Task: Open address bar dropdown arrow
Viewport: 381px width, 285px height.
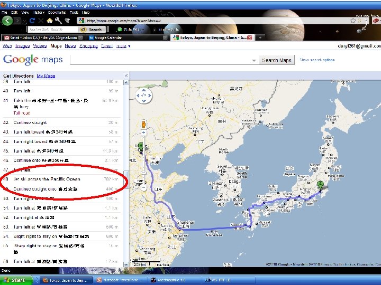Action: [366, 21]
